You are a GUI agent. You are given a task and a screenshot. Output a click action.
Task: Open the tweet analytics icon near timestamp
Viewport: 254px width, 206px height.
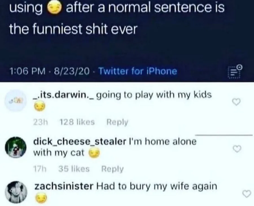235,72
